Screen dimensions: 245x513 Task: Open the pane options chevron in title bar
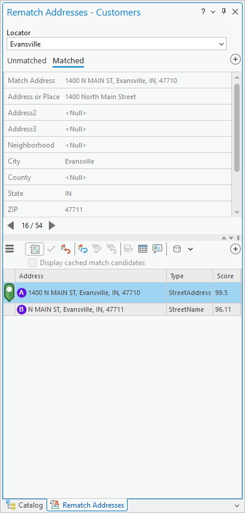pyautogui.click(x=213, y=12)
